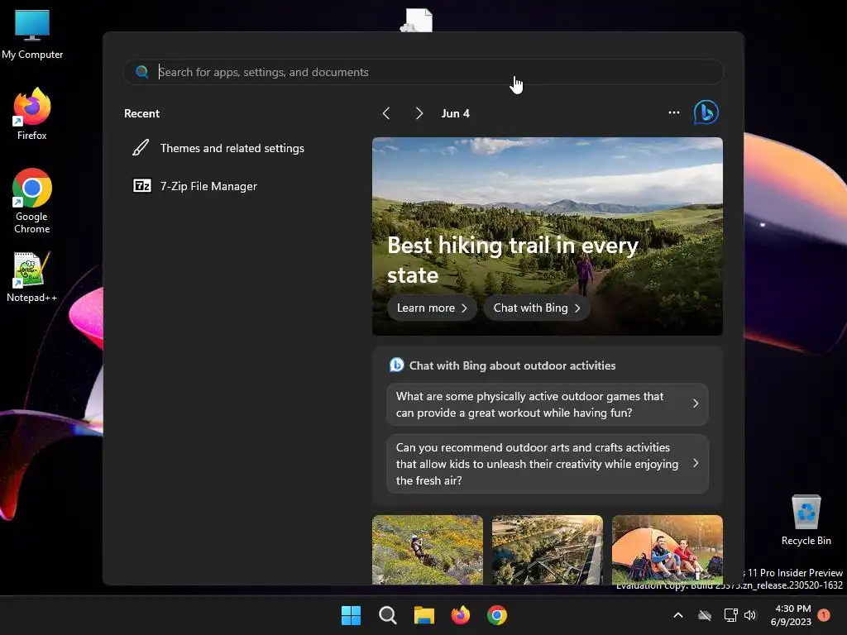Image resolution: width=847 pixels, height=635 pixels.
Task: Launch Firefox from the taskbar
Action: pyautogui.click(x=460, y=615)
